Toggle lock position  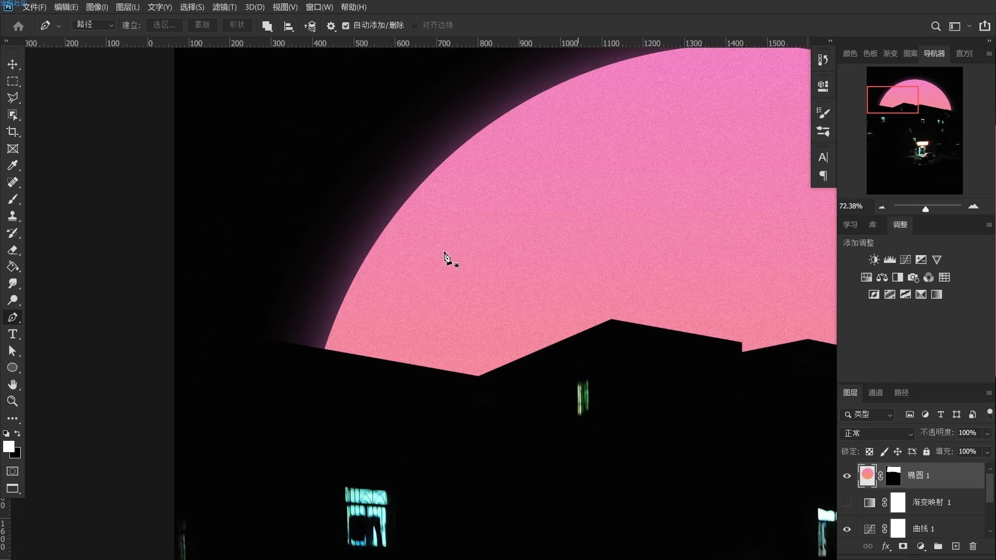coord(897,452)
